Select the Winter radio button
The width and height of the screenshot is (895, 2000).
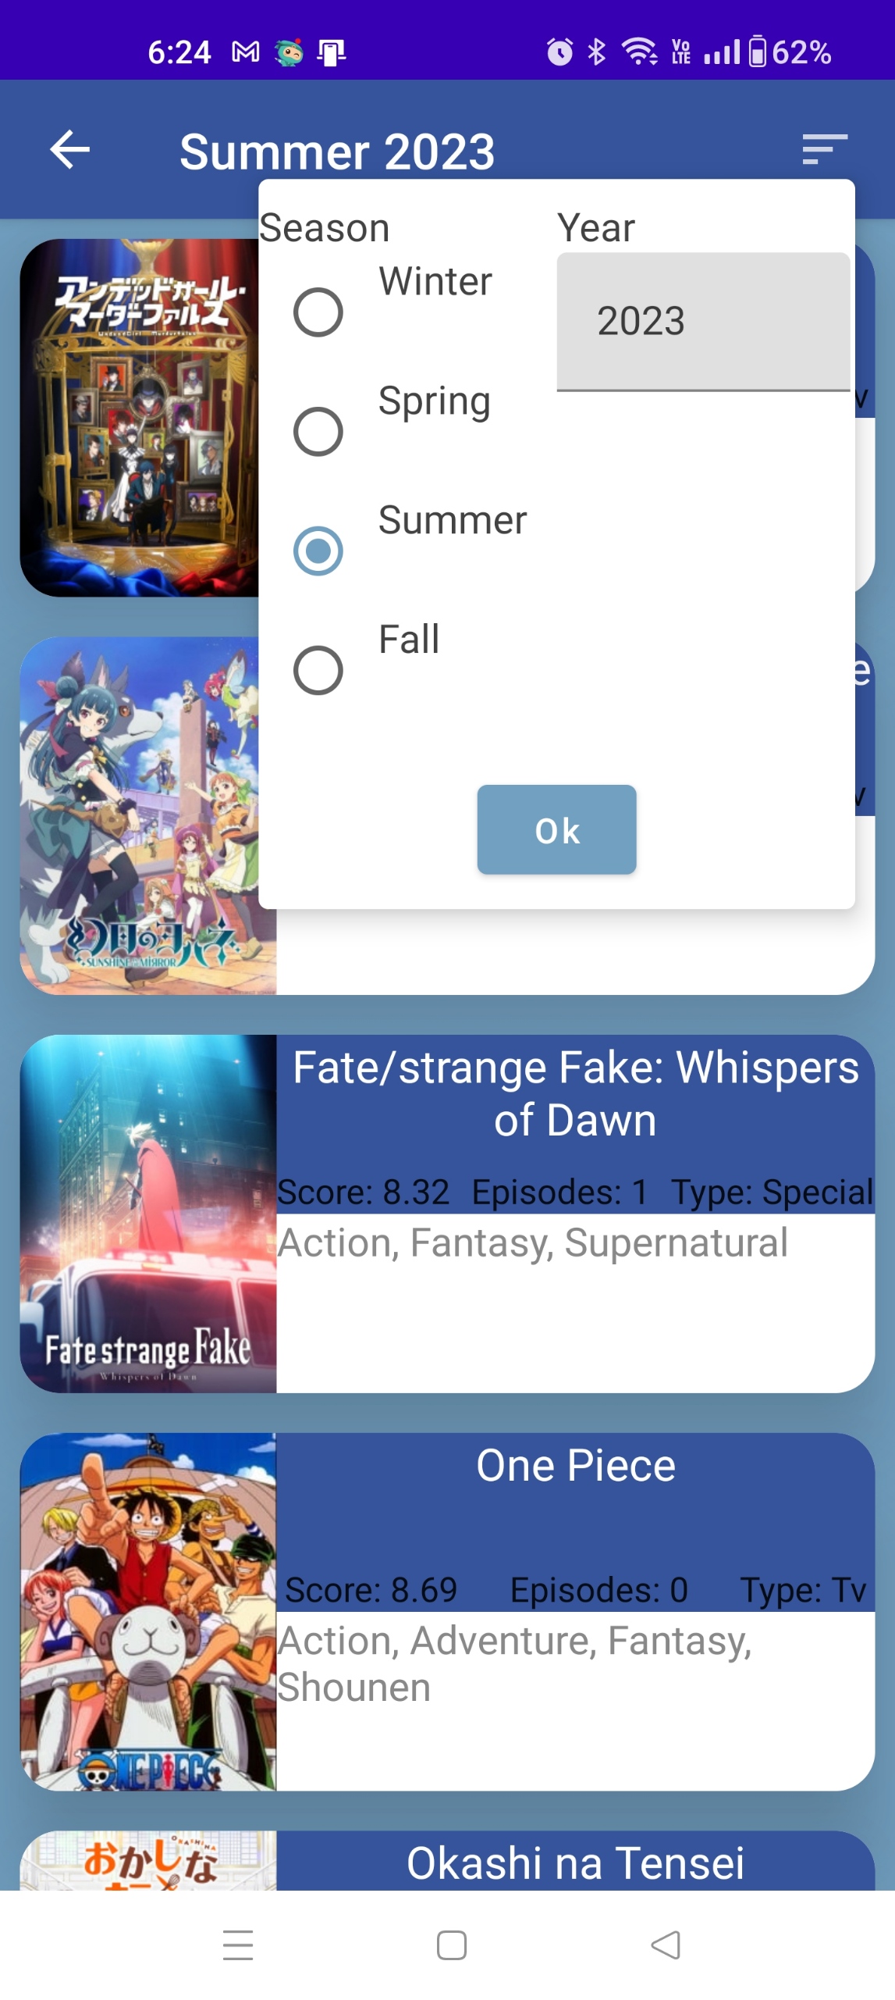click(318, 312)
